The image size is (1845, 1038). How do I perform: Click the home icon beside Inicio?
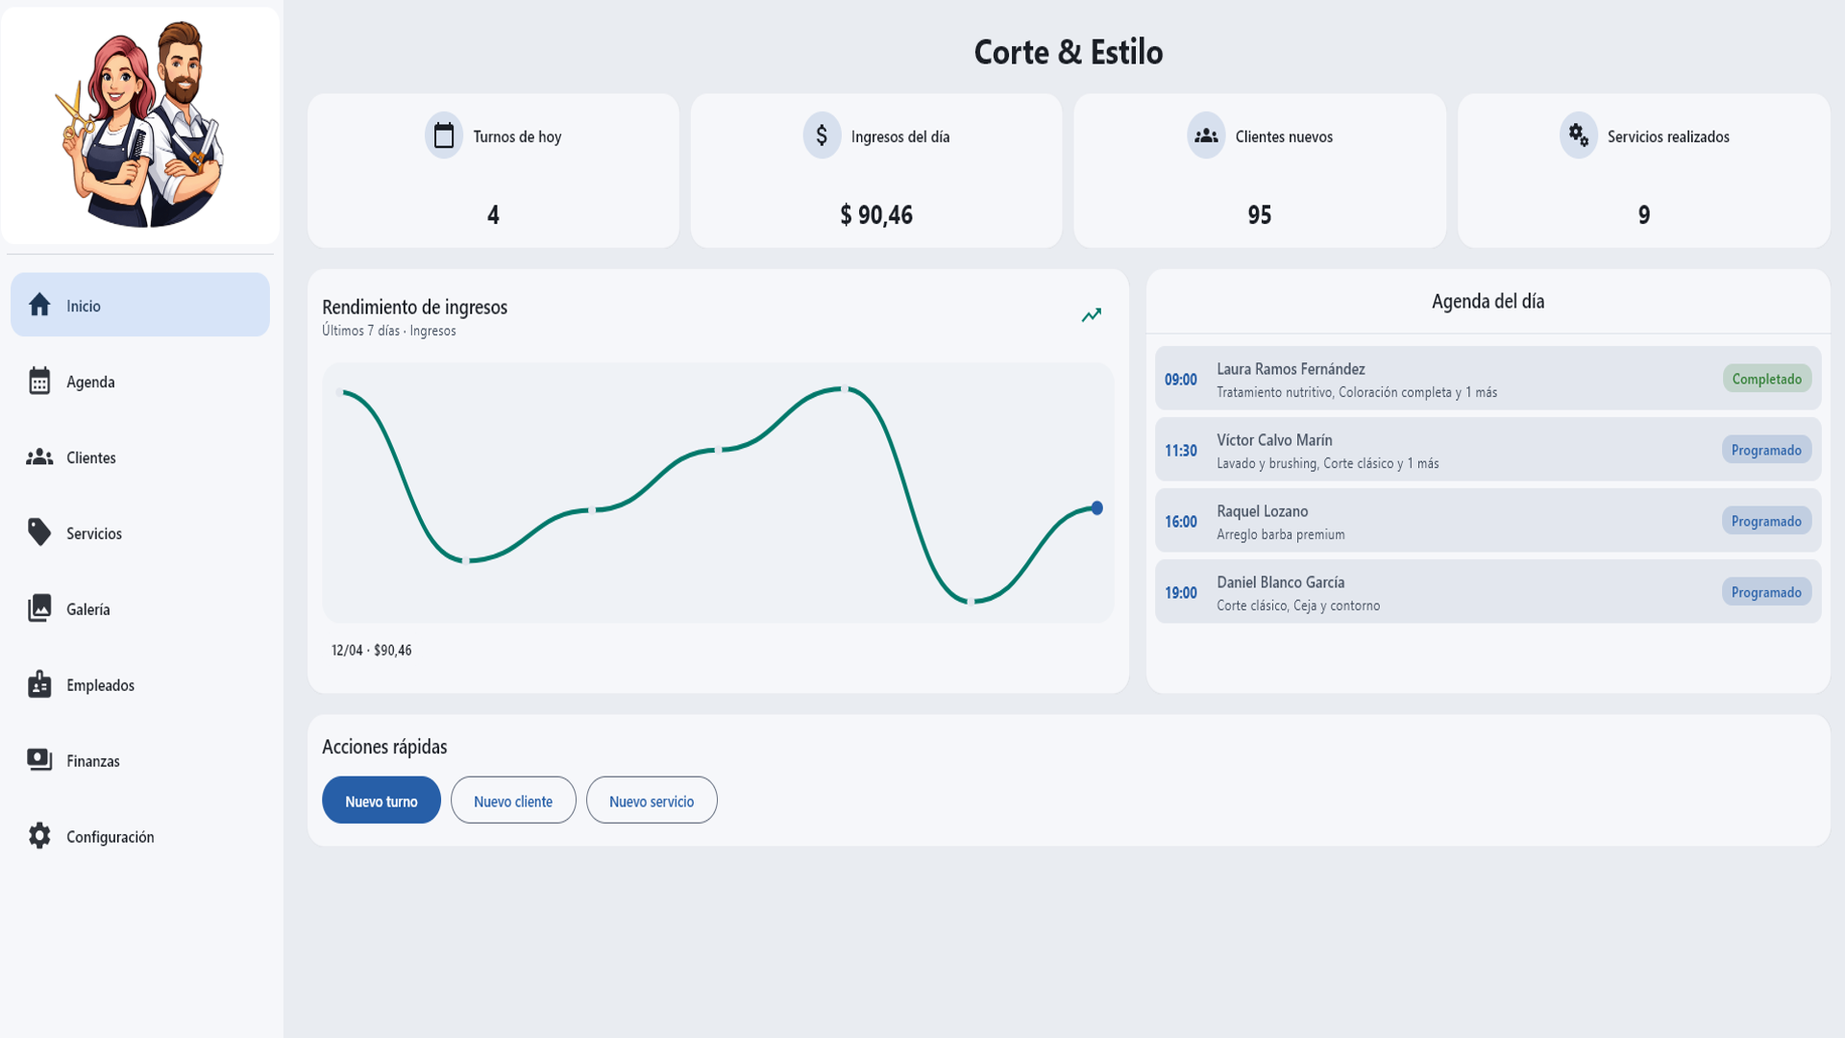(39, 305)
